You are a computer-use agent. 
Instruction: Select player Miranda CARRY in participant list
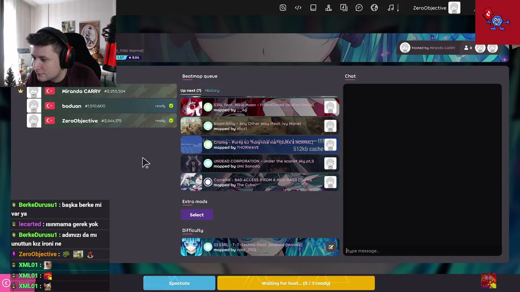point(102,91)
